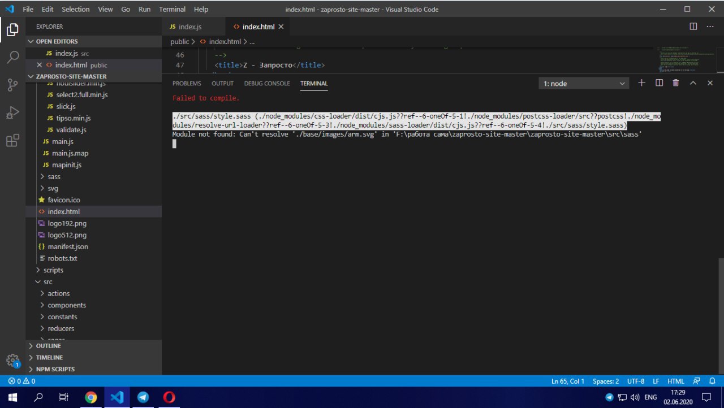The image size is (724, 408).
Task: Expand the scripts folder
Action: click(93, 270)
